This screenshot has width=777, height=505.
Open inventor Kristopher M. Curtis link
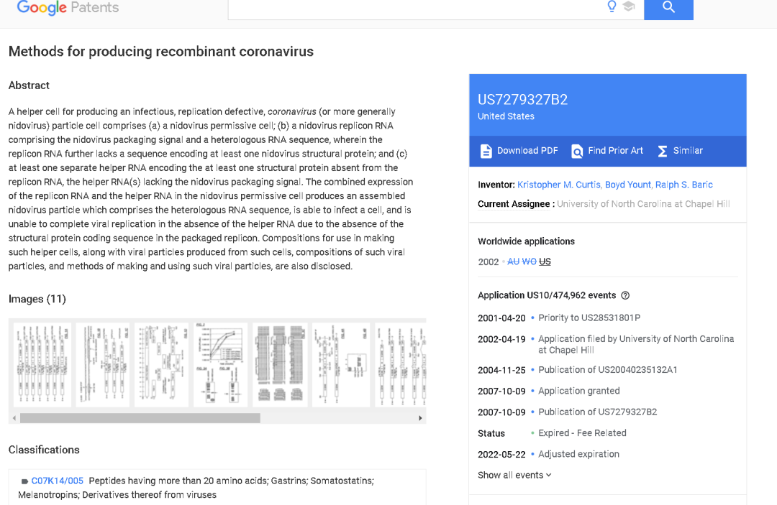click(558, 185)
